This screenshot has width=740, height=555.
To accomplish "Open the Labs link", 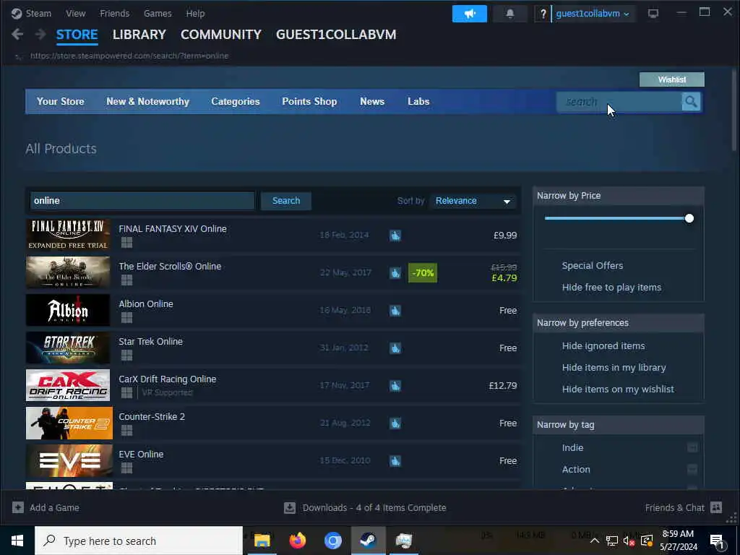I will pos(418,101).
